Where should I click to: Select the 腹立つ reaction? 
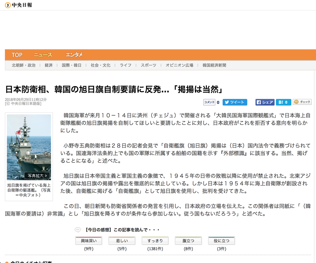(188, 241)
